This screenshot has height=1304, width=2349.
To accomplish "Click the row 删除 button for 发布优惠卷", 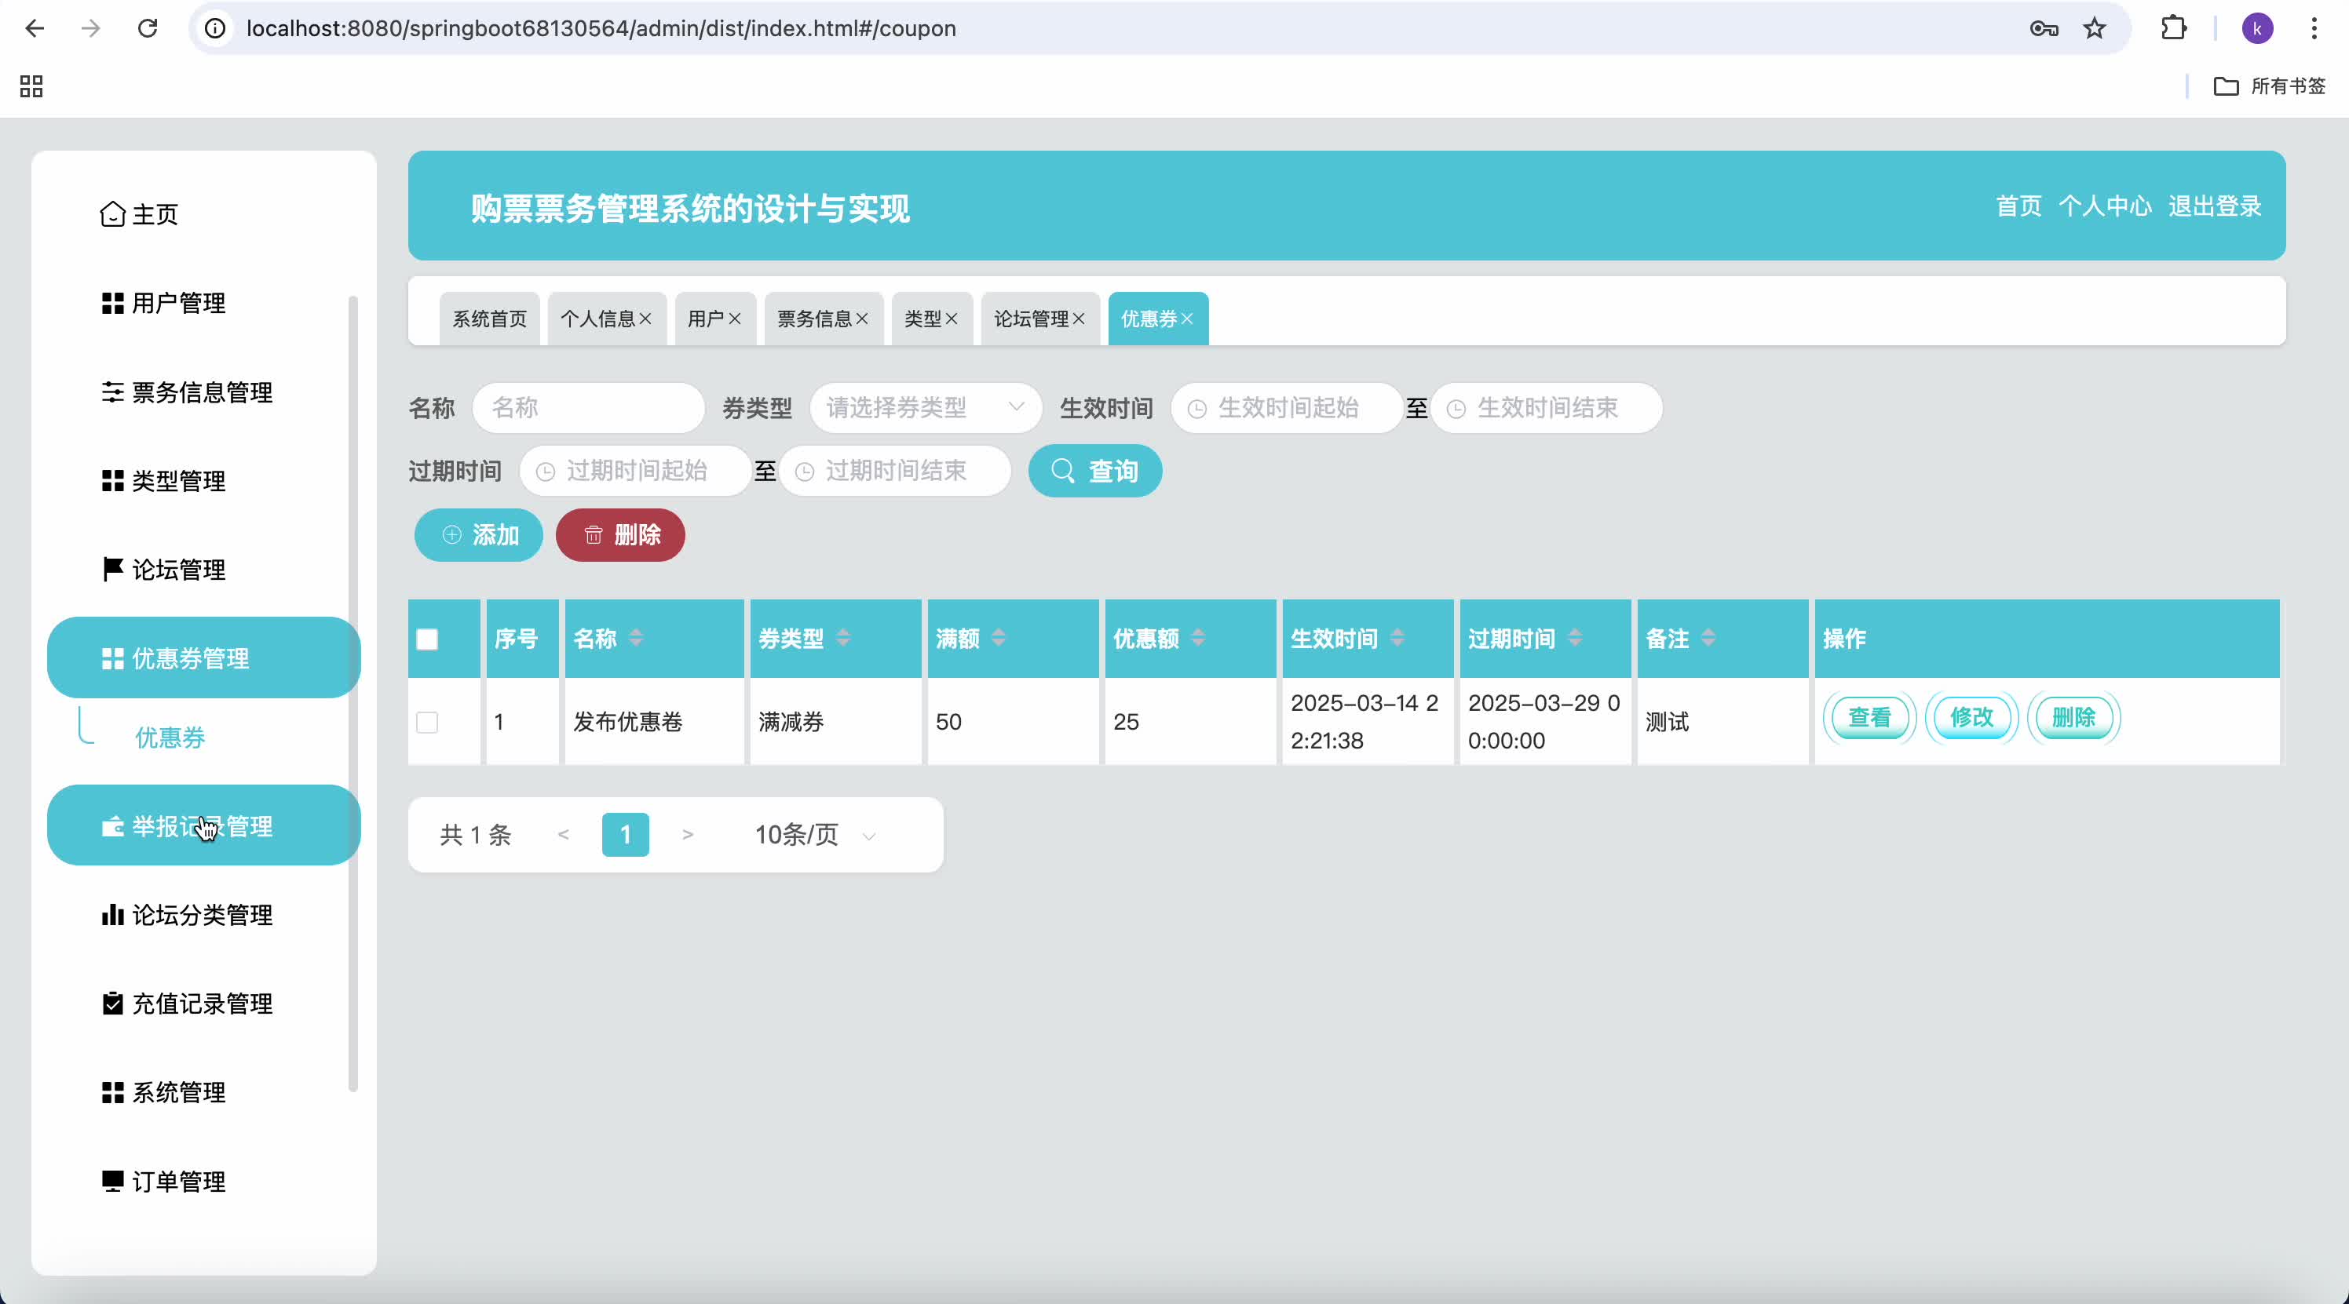I will pyautogui.click(x=2073, y=718).
